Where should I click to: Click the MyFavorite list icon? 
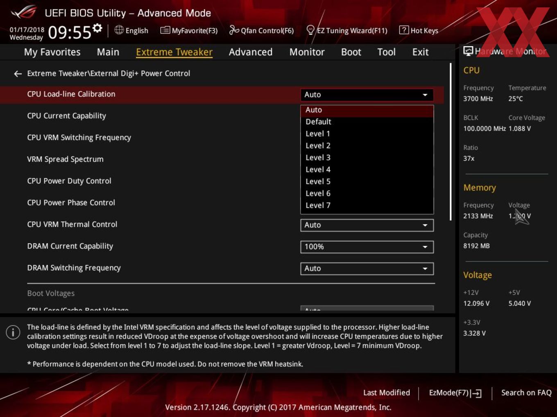click(x=165, y=30)
